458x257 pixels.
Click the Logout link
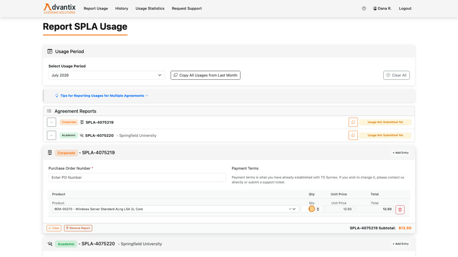pos(405,9)
